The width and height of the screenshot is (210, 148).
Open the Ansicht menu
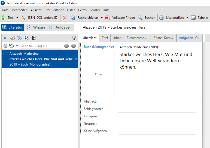pos(36,10)
